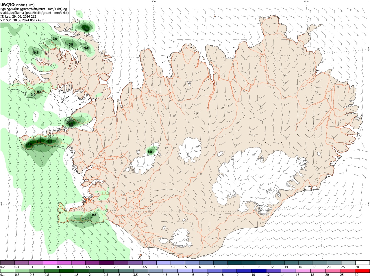Image resolution: width=370 pixels, height=277 pixels.
Task: Click the lower-row light pink swatch labeled 16
Action: pos(304,271)
